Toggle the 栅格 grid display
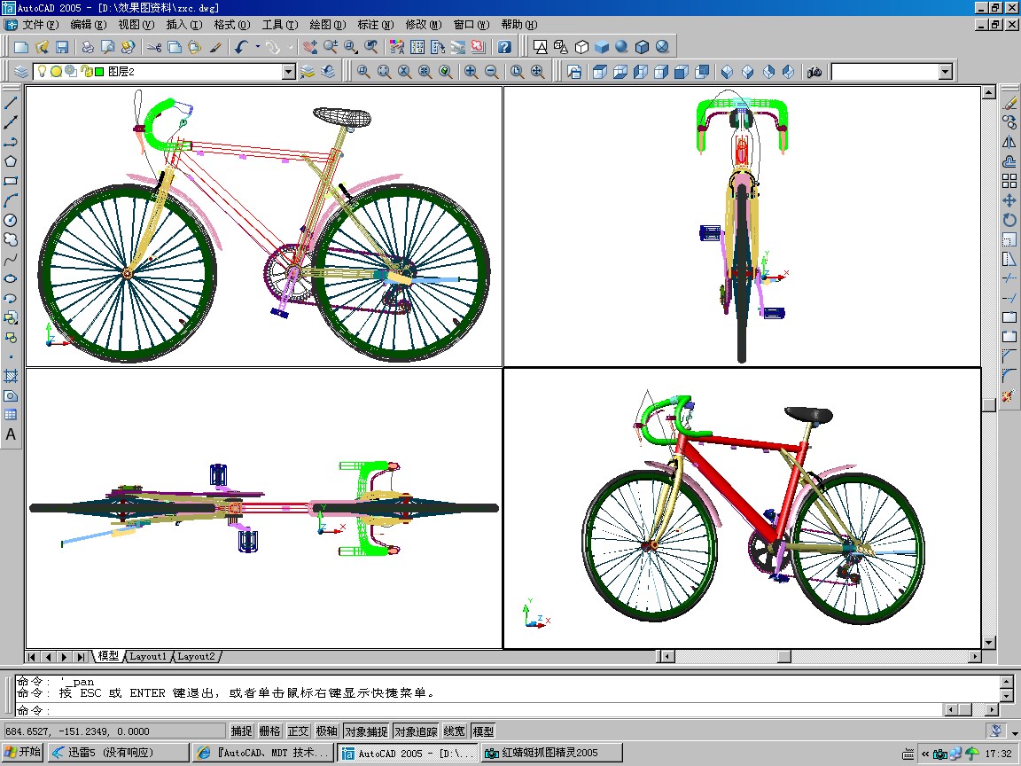This screenshot has height=766, width=1021. tap(269, 731)
